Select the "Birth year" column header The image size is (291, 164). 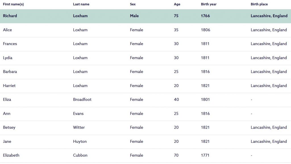[209, 4]
